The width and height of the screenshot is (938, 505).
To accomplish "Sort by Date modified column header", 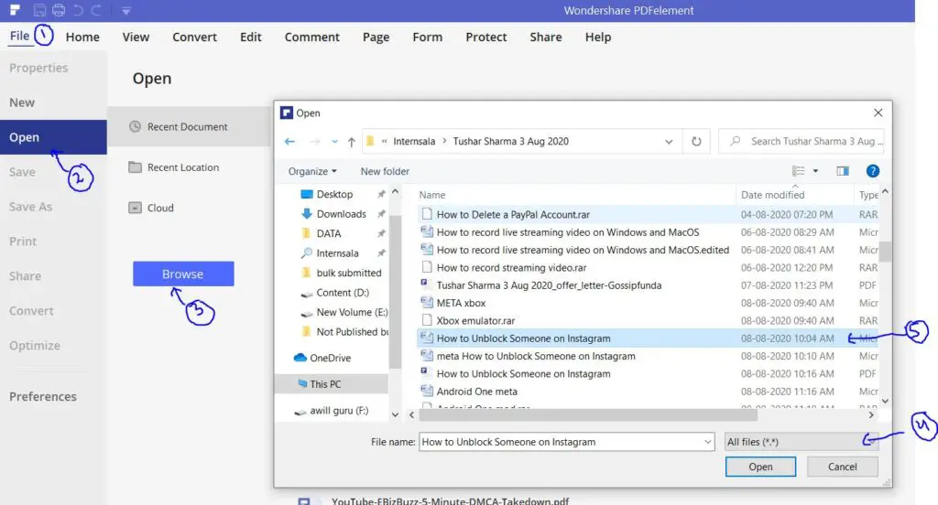I will [x=772, y=195].
